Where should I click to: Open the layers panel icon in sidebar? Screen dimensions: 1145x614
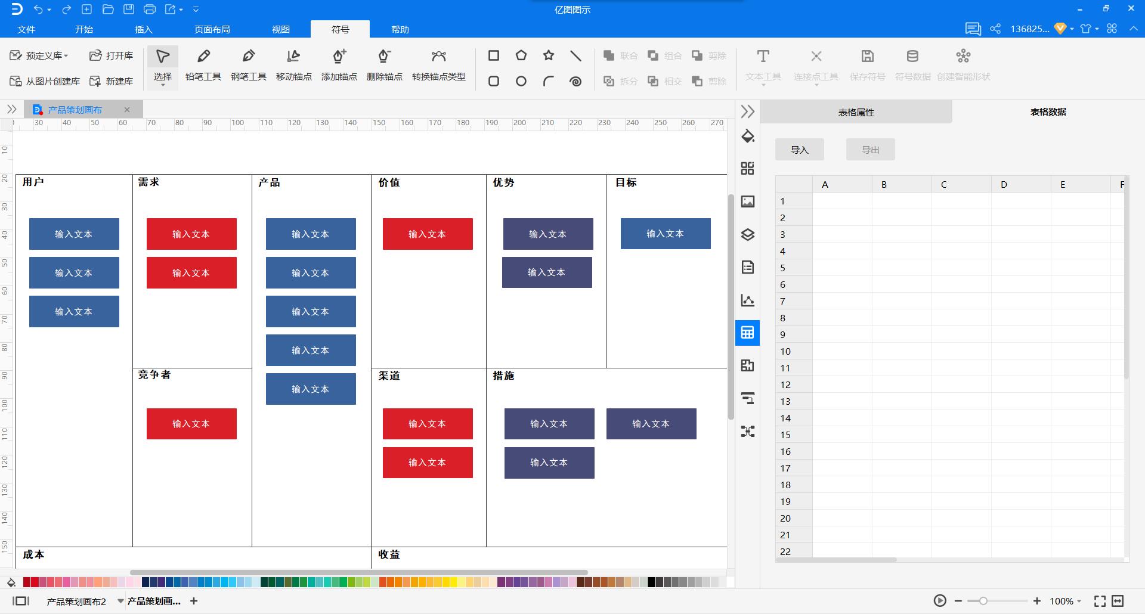[x=747, y=234]
